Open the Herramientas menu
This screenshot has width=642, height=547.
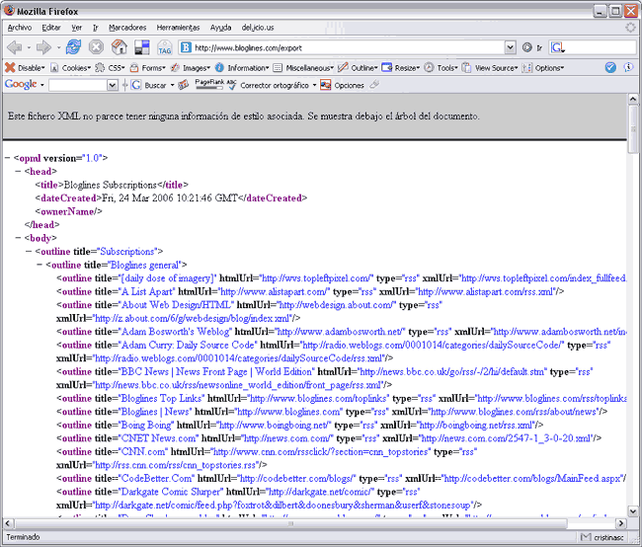pos(178,28)
